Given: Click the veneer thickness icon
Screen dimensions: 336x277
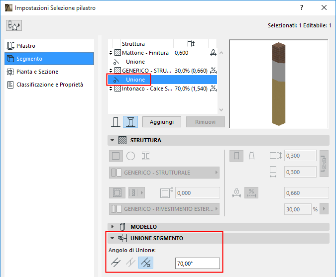Looking at the screenshot, I should (x=166, y=192).
